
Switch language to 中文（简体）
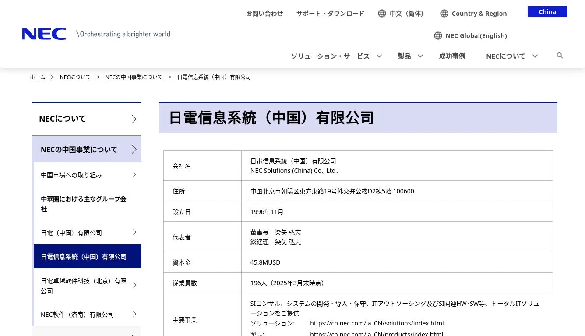(x=407, y=14)
